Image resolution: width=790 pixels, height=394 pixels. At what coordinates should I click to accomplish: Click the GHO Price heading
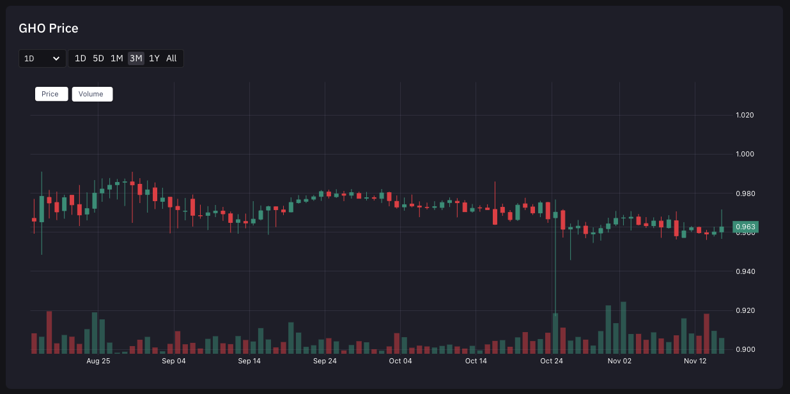(x=49, y=29)
